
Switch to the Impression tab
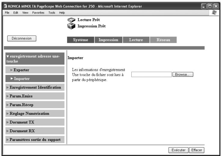click(108, 40)
